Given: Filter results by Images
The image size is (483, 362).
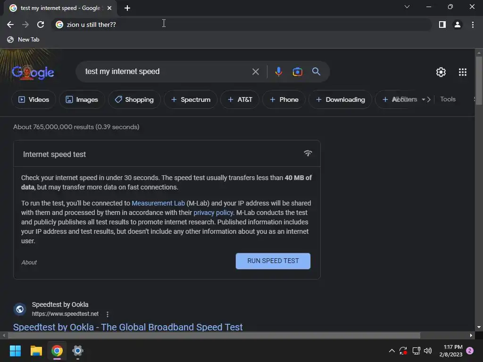Looking at the screenshot, I should click(x=82, y=99).
